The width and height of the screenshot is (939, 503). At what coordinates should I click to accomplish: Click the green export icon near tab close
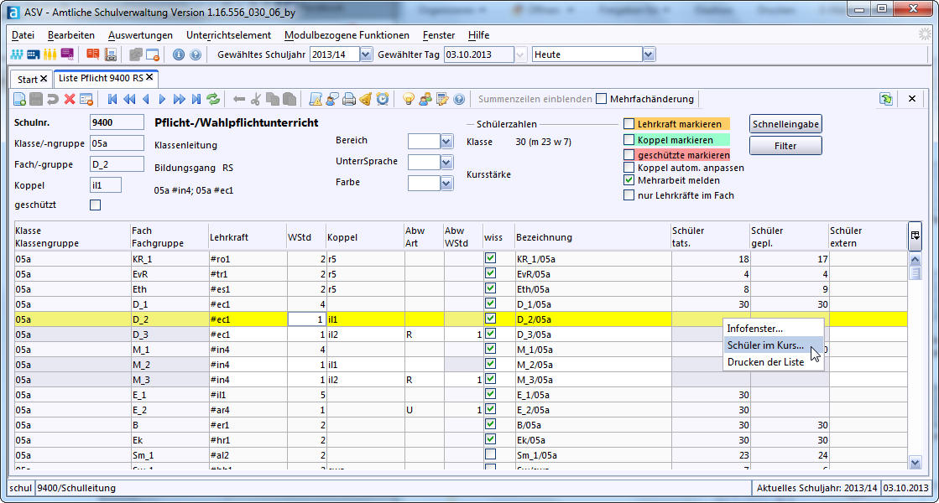(x=886, y=99)
